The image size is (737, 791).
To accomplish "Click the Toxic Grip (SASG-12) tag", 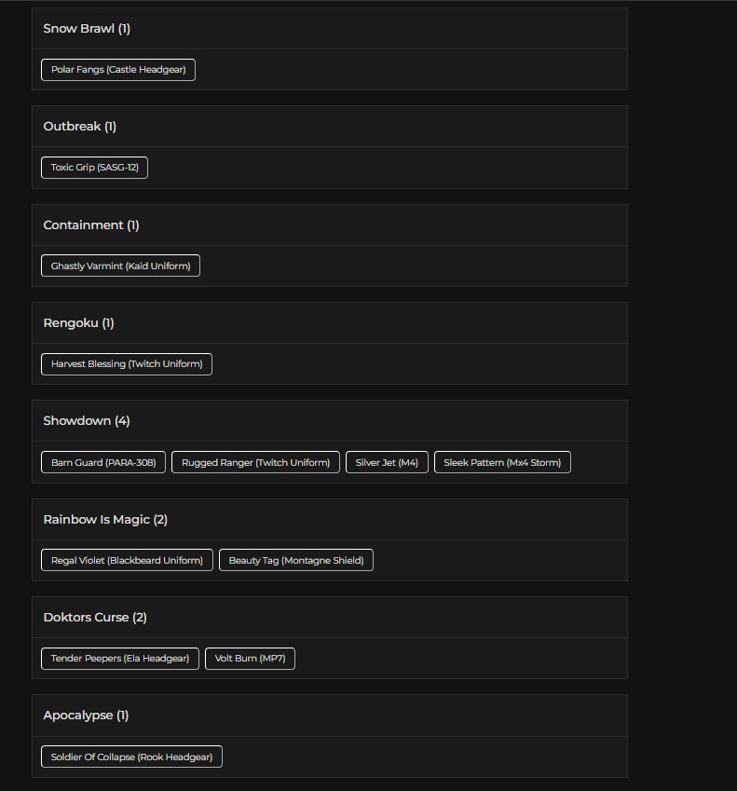I will 94,168.
